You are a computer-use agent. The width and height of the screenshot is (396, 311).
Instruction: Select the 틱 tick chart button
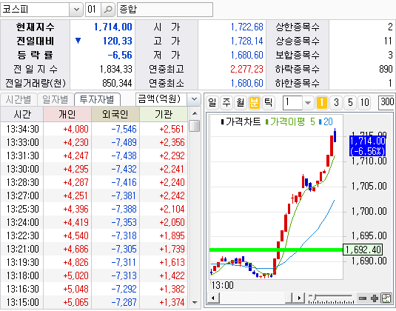pos(268,103)
